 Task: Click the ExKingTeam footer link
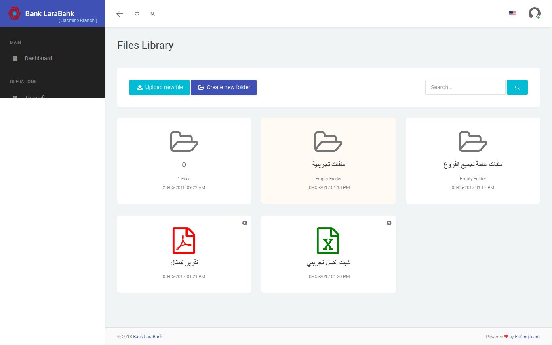[x=527, y=337]
